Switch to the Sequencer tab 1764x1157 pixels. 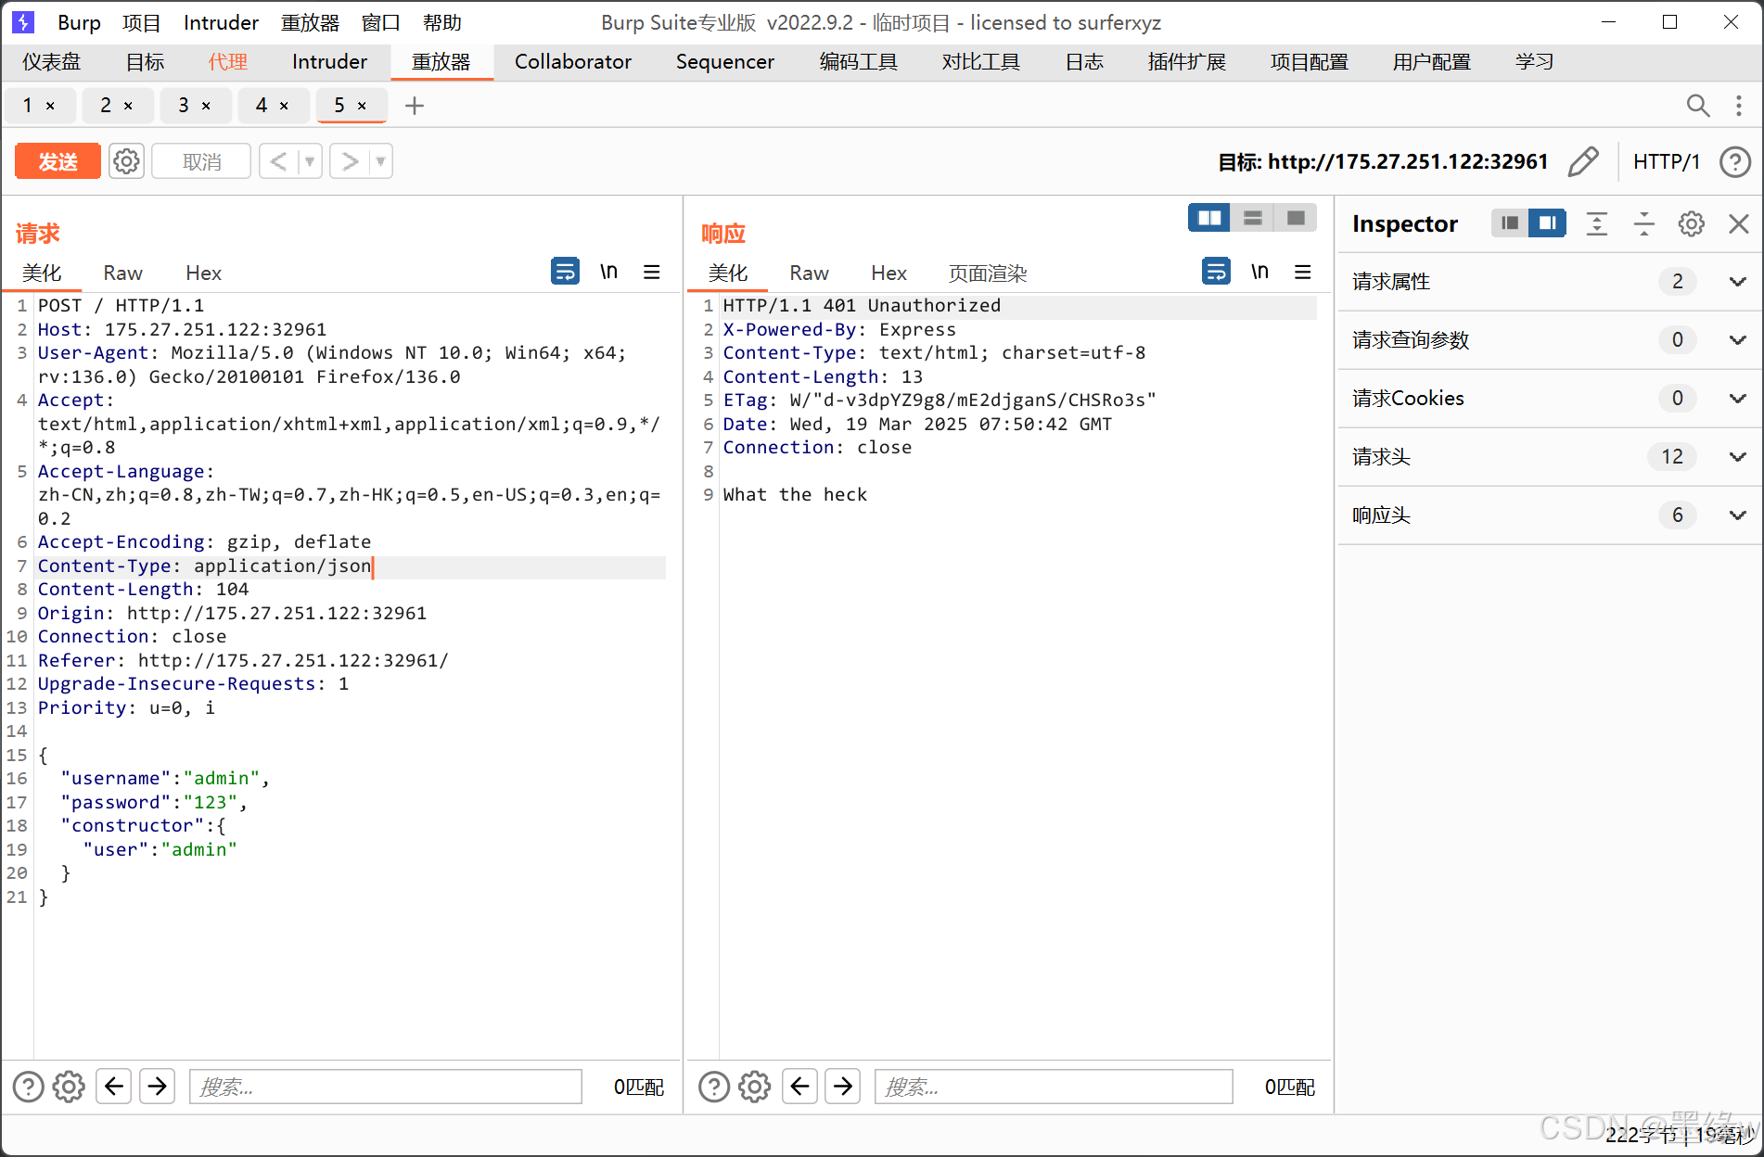point(725,62)
